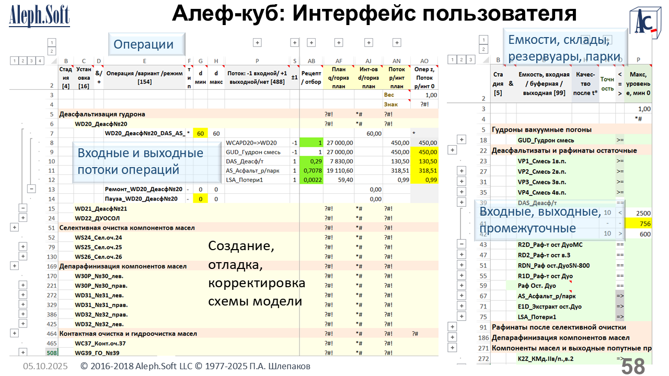Expand column group above column AB
Screen dimensions: 669x376
[x=312, y=42]
